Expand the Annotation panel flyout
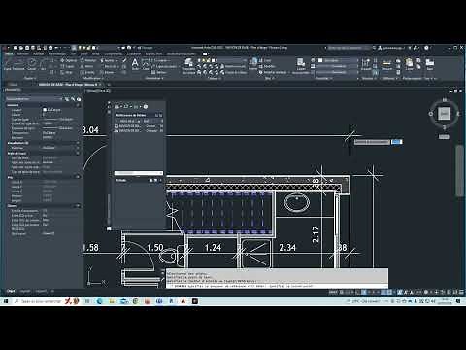This screenshot has width=466, height=350. (x=154, y=78)
